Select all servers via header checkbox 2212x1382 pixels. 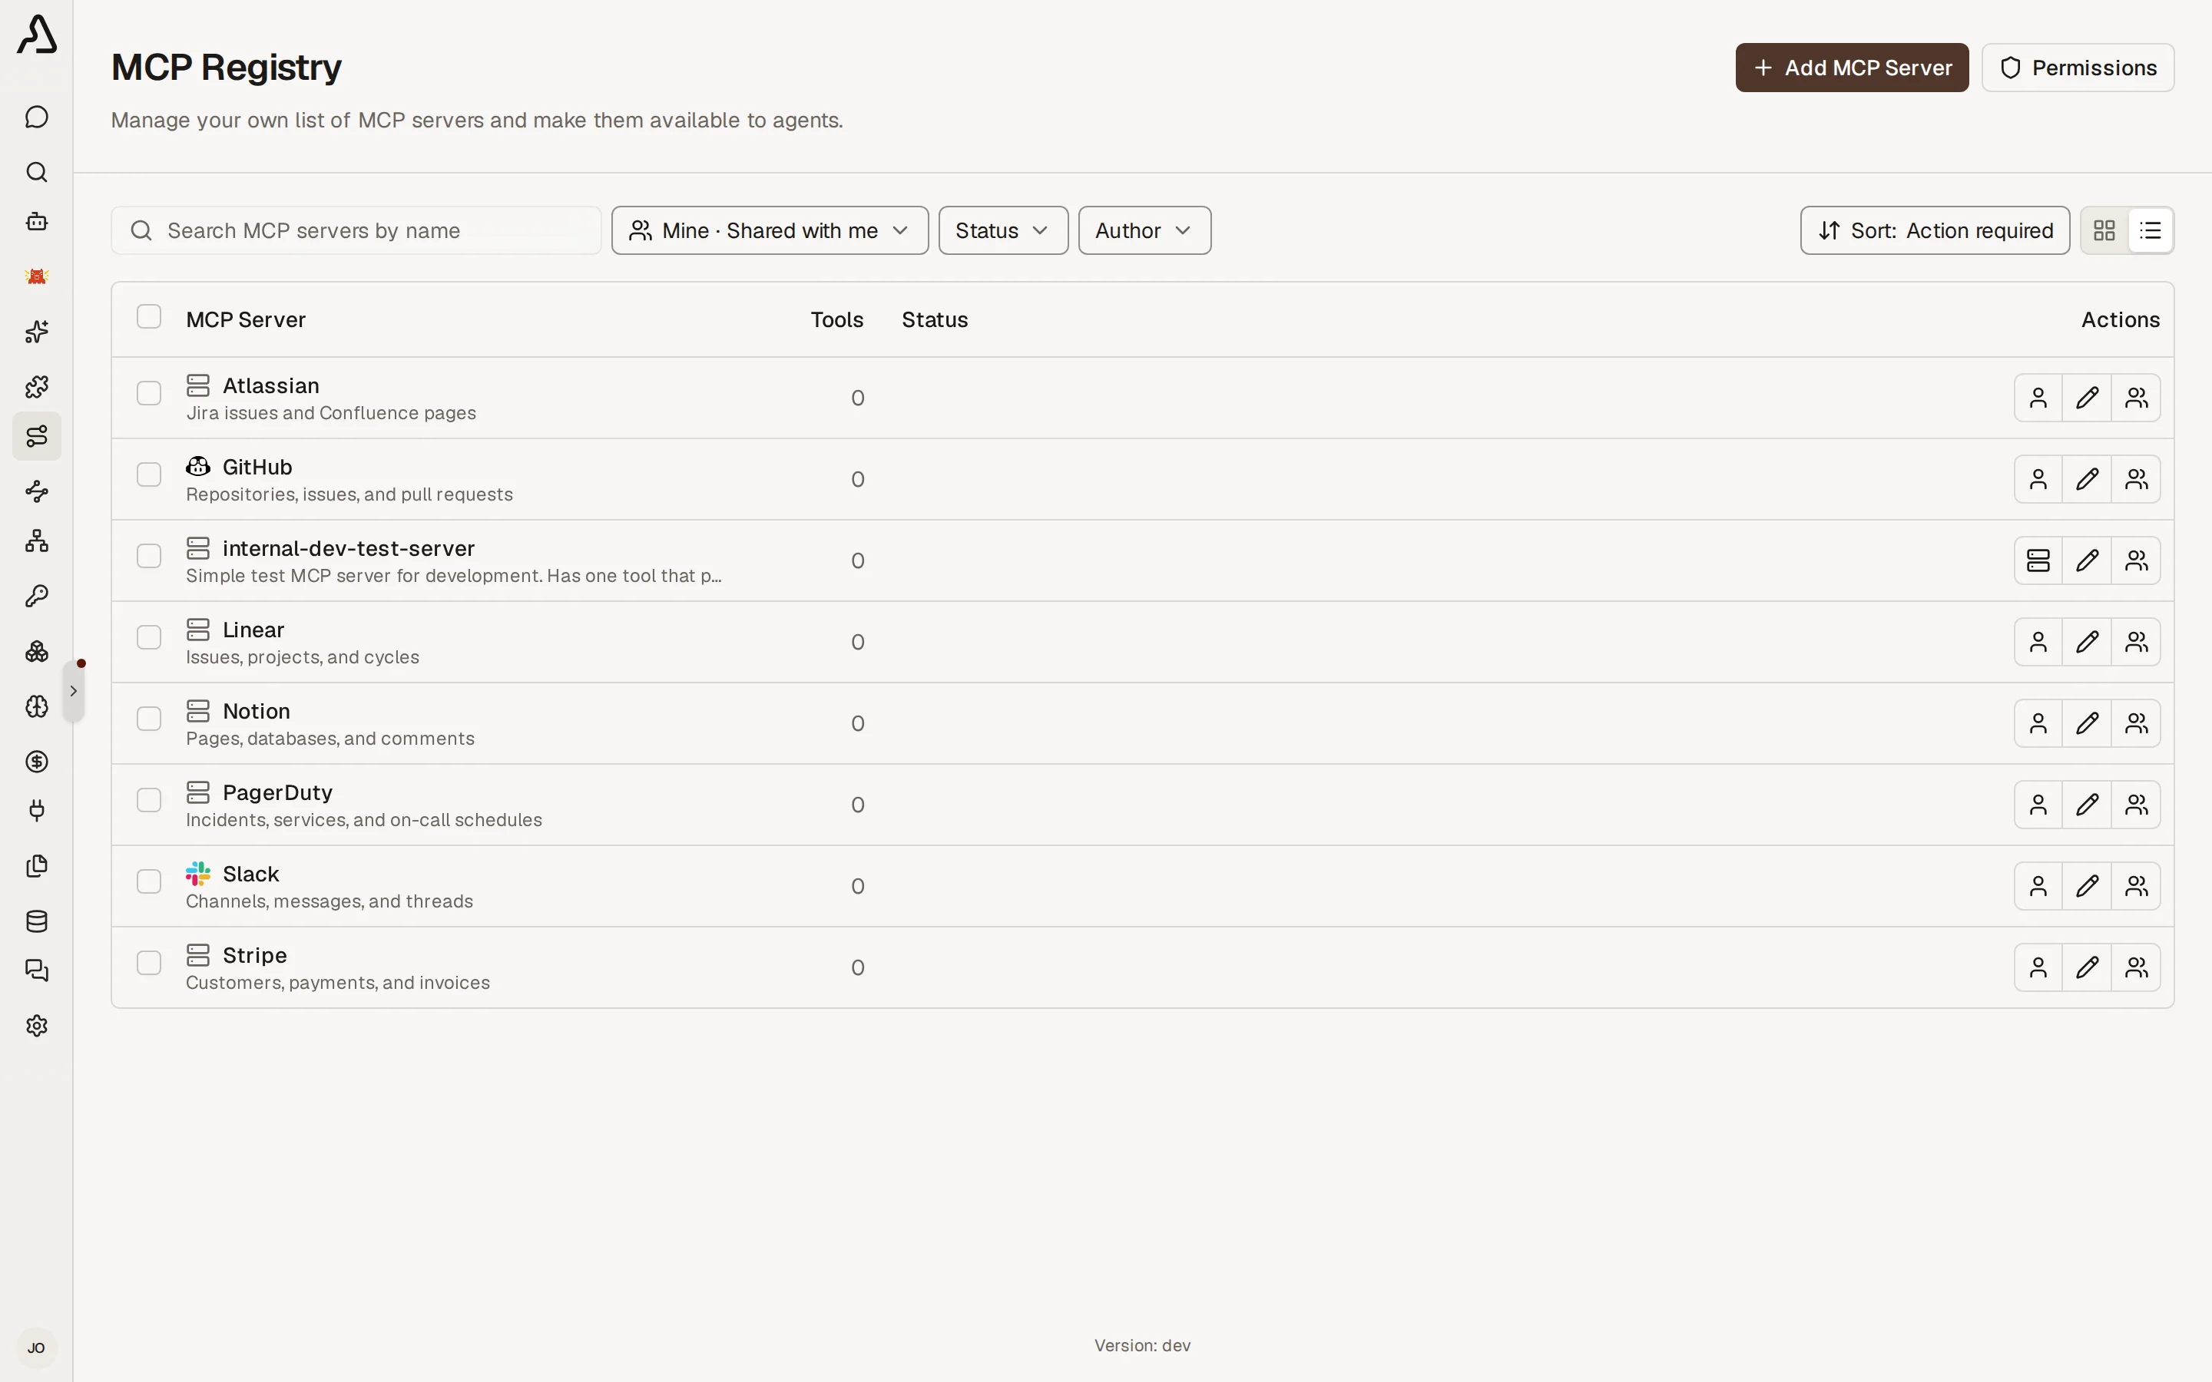point(149,316)
